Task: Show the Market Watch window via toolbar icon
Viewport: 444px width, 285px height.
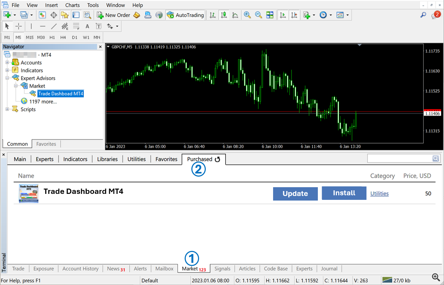Action: (x=42, y=15)
